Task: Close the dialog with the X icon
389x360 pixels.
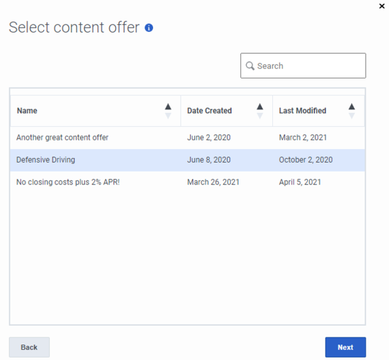Action: pos(382,6)
